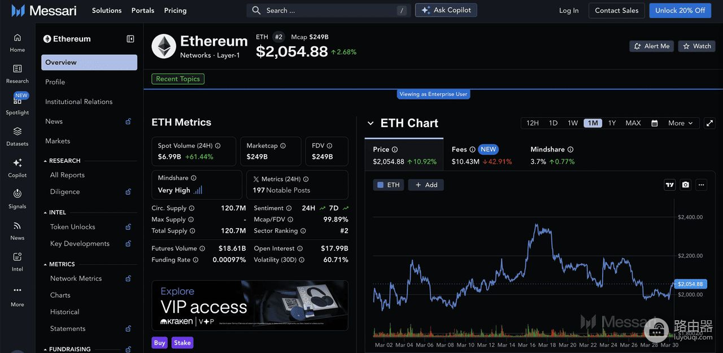Switch sentiment to 7D
The image size is (723, 353).
click(339, 208)
